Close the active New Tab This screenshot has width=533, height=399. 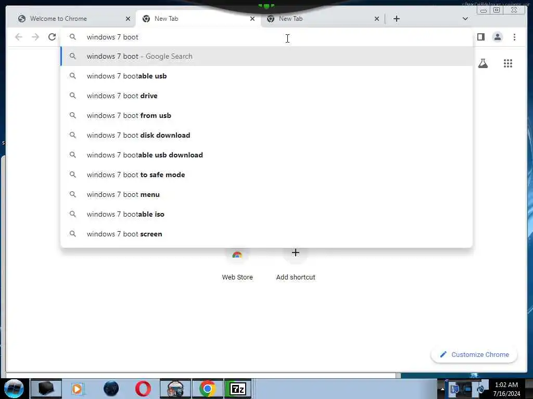pos(252,19)
